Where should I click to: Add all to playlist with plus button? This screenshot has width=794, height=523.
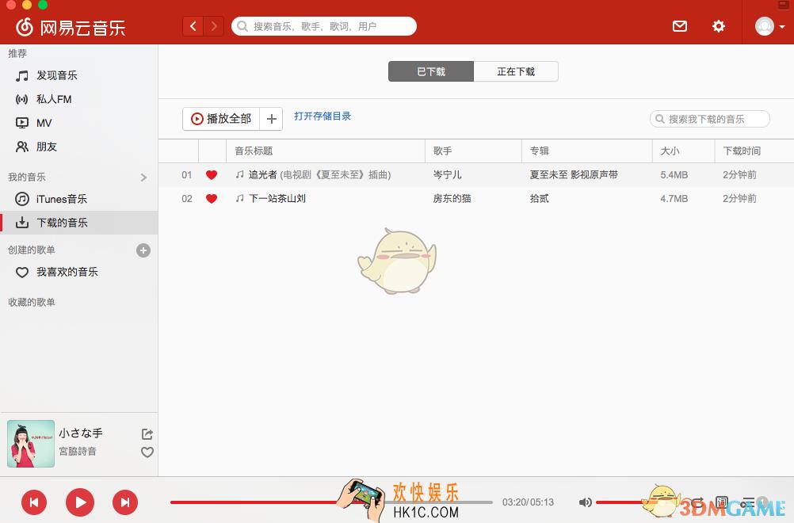[272, 119]
